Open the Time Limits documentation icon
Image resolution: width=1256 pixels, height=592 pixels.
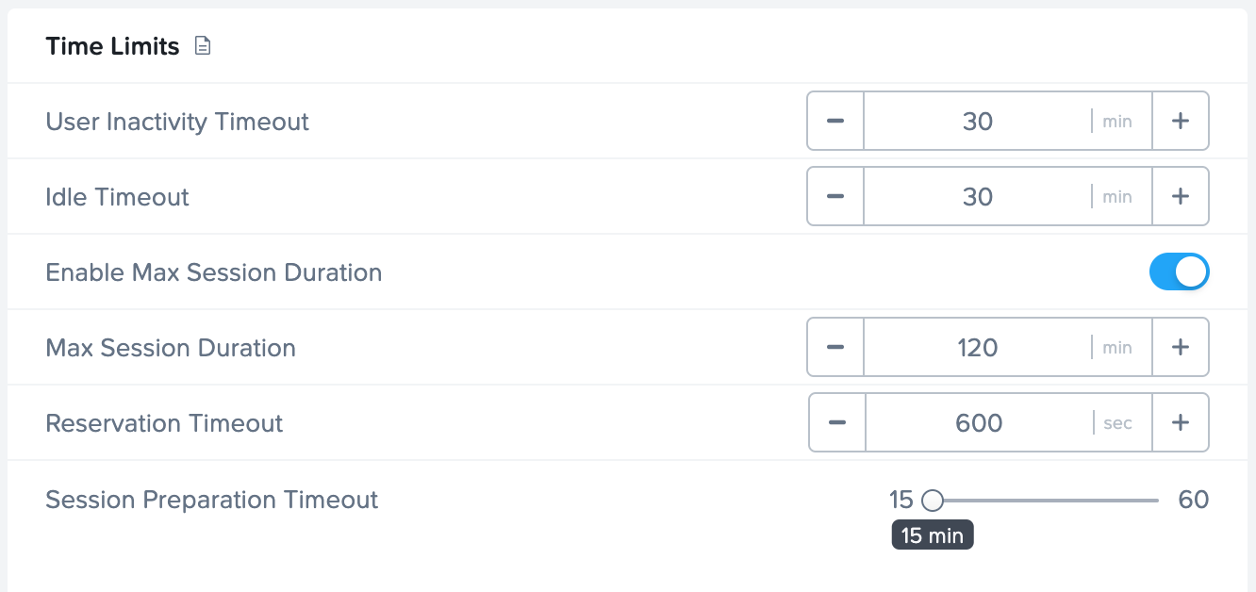[202, 44]
